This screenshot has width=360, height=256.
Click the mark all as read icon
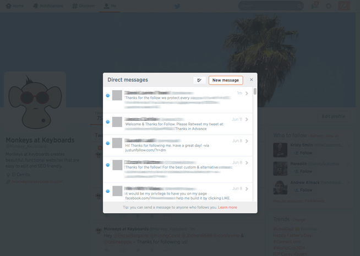pyautogui.click(x=199, y=80)
